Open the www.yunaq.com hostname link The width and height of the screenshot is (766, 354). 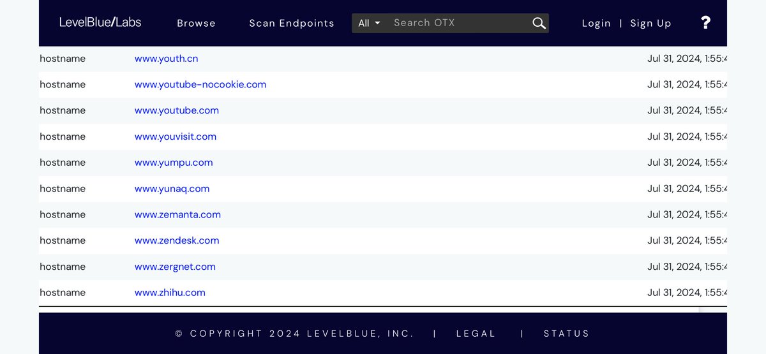[172, 189]
